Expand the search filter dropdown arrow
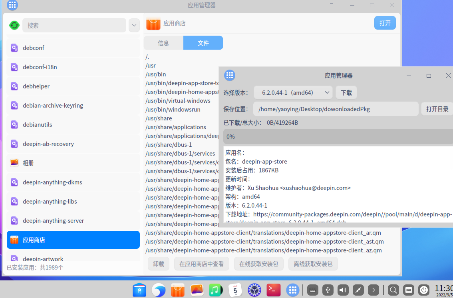Viewport: 453px width, 298px height. (134, 26)
